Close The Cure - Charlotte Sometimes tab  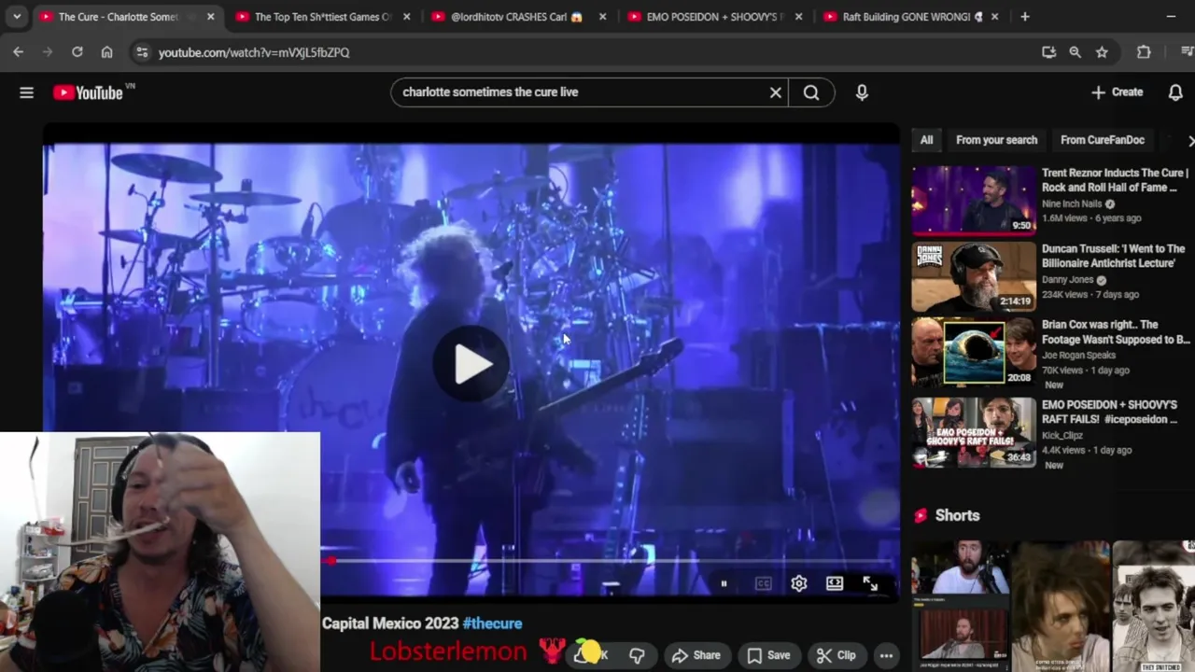pos(210,17)
